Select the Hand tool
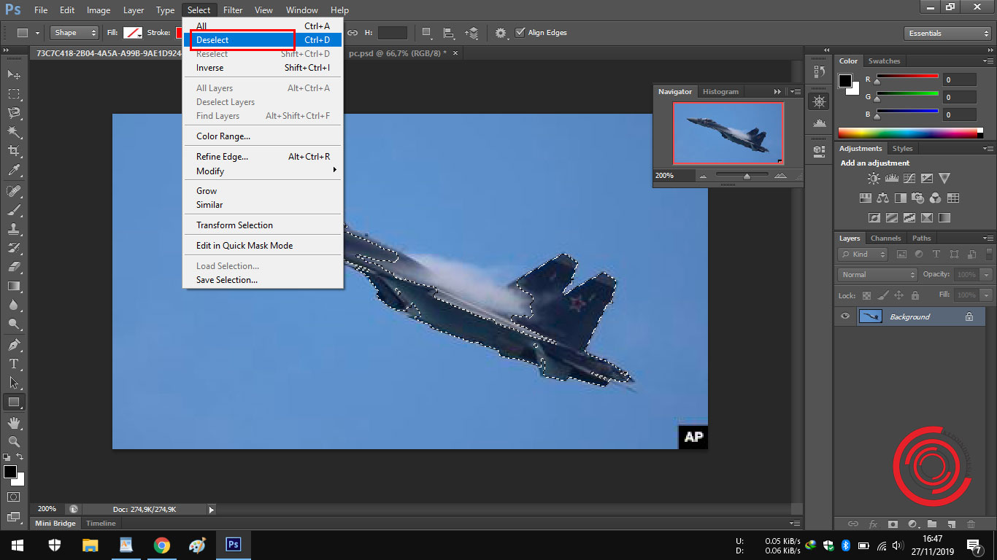The height and width of the screenshot is (560, 997). pos(14,423)
